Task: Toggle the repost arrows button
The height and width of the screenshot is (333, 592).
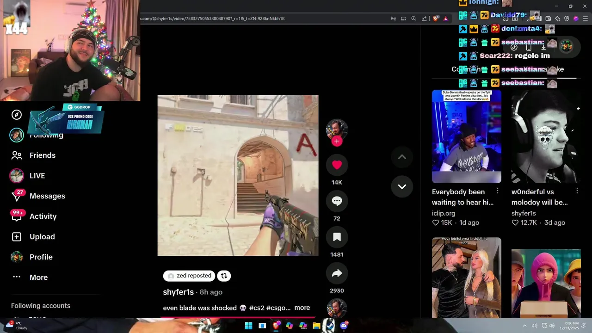Action: pyautogui.click(x=224, y=276)
